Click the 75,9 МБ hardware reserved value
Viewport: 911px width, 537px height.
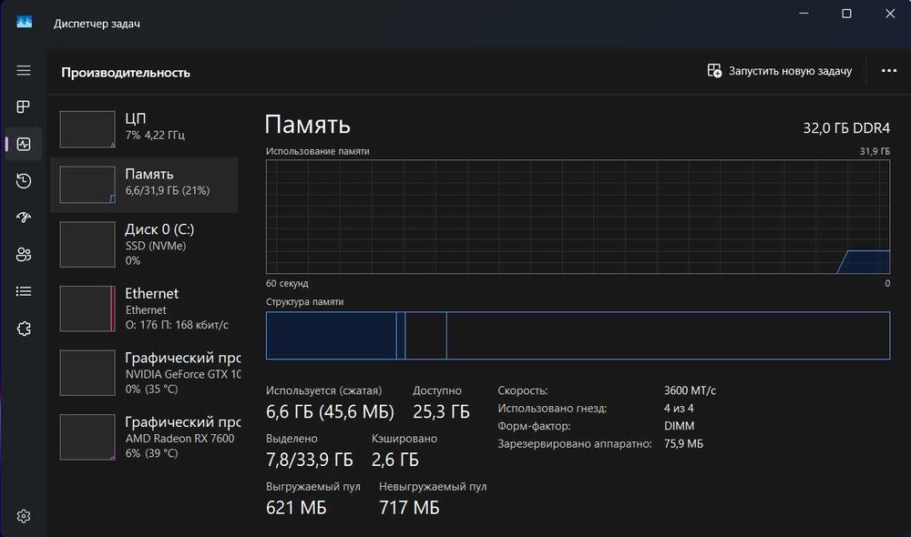pyautogui.click(x=683, y=443)
